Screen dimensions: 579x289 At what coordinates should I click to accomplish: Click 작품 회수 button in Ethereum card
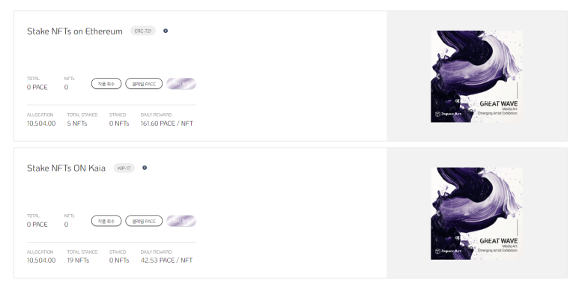(x=106, y=84)
